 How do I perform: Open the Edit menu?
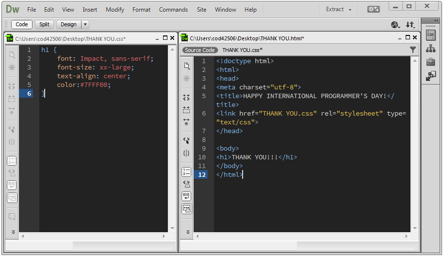(x=49, y=10)
